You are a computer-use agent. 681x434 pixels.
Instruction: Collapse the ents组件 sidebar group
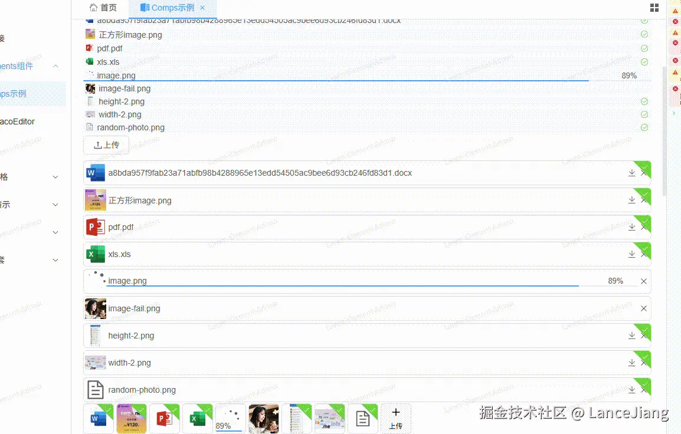55,66
